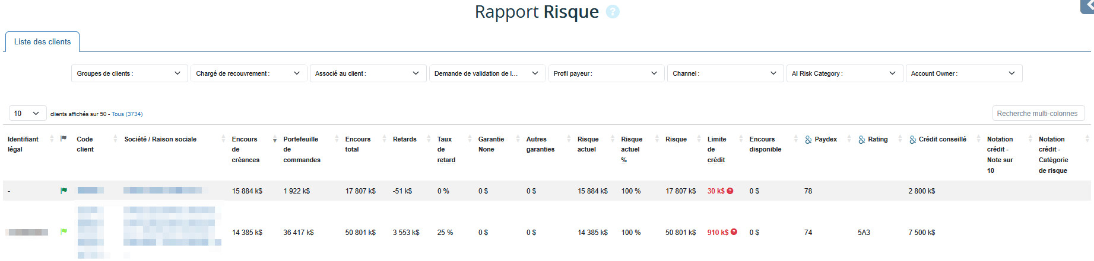The image size is (1094, 261).
Task: Change the rows-per-page selector showing 10
Action: click(27, 114)
